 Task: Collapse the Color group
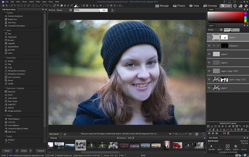click(5, 116)
